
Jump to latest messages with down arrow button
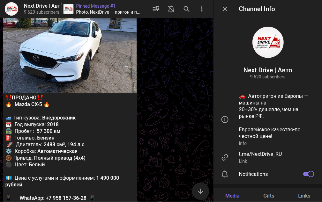point(200,191)
